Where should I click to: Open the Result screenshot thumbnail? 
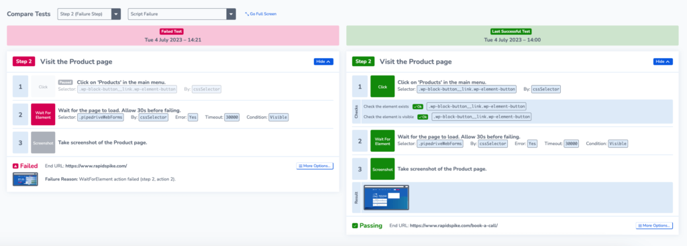[386, 197]
